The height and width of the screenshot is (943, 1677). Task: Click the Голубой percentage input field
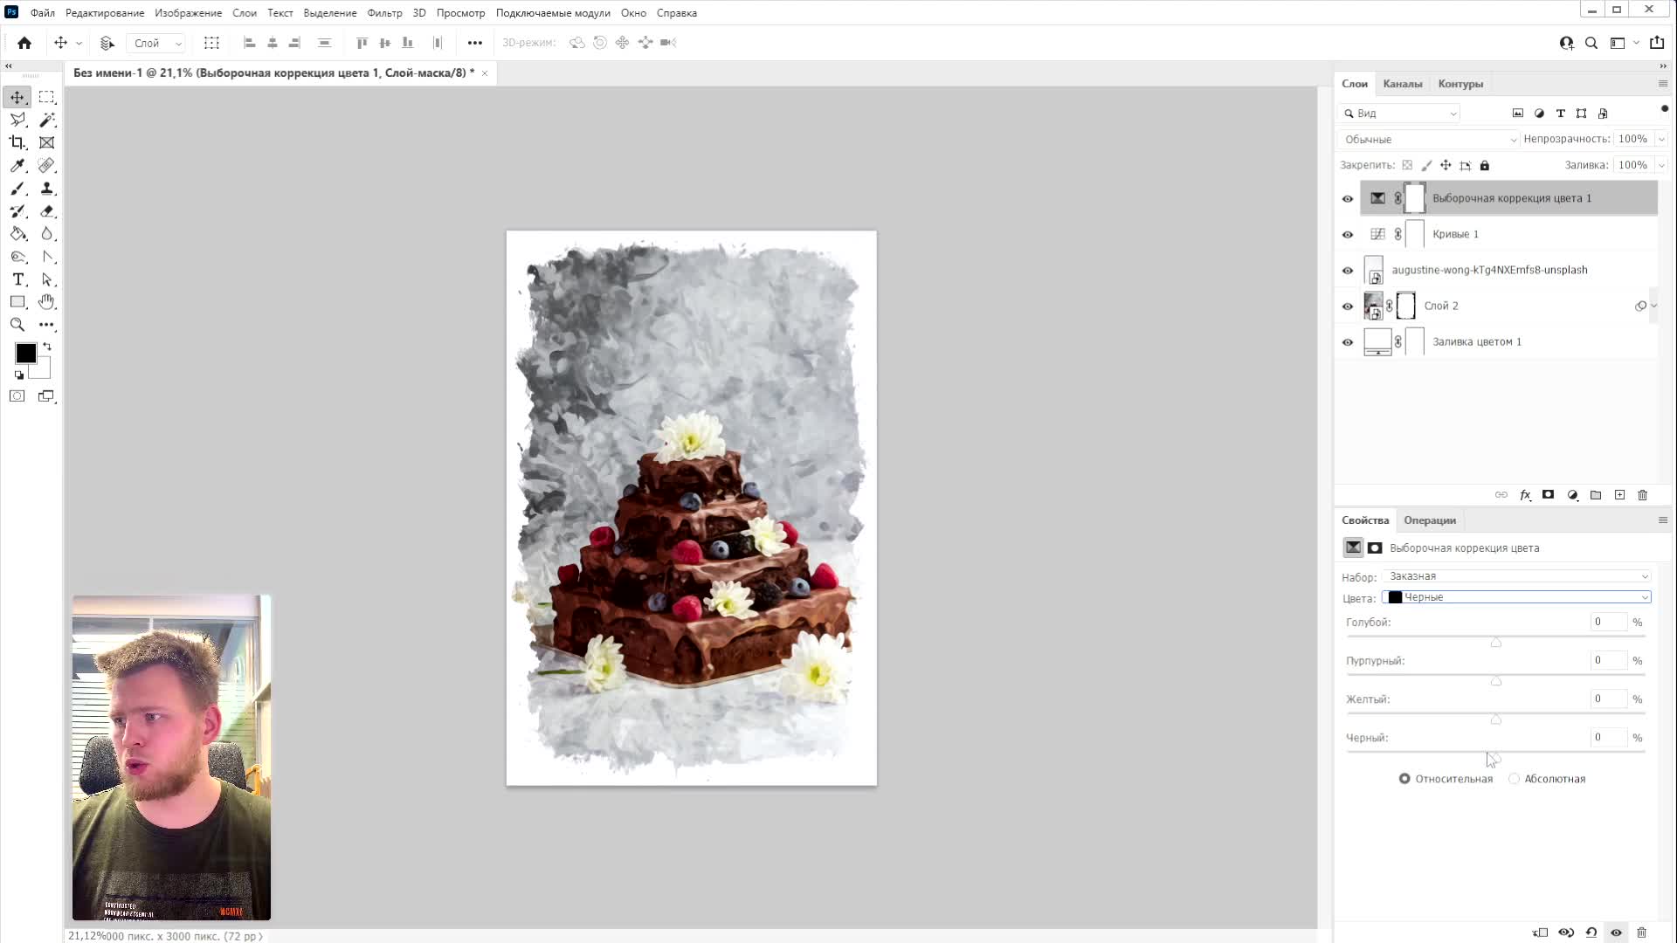1607,623
